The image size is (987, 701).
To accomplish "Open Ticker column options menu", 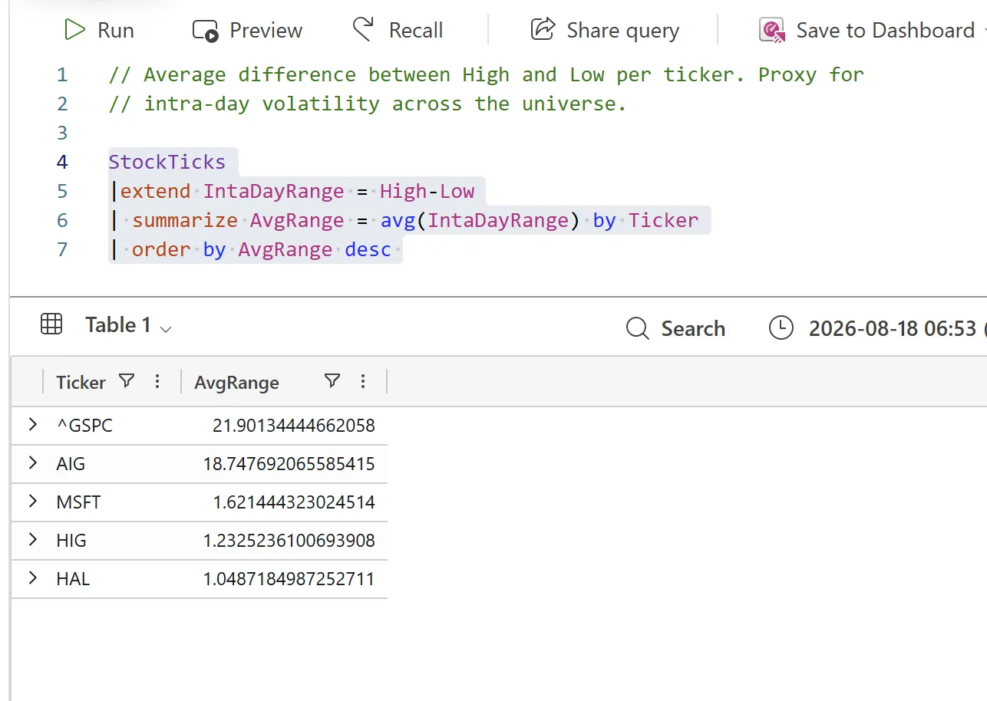I will coord(157,381).
